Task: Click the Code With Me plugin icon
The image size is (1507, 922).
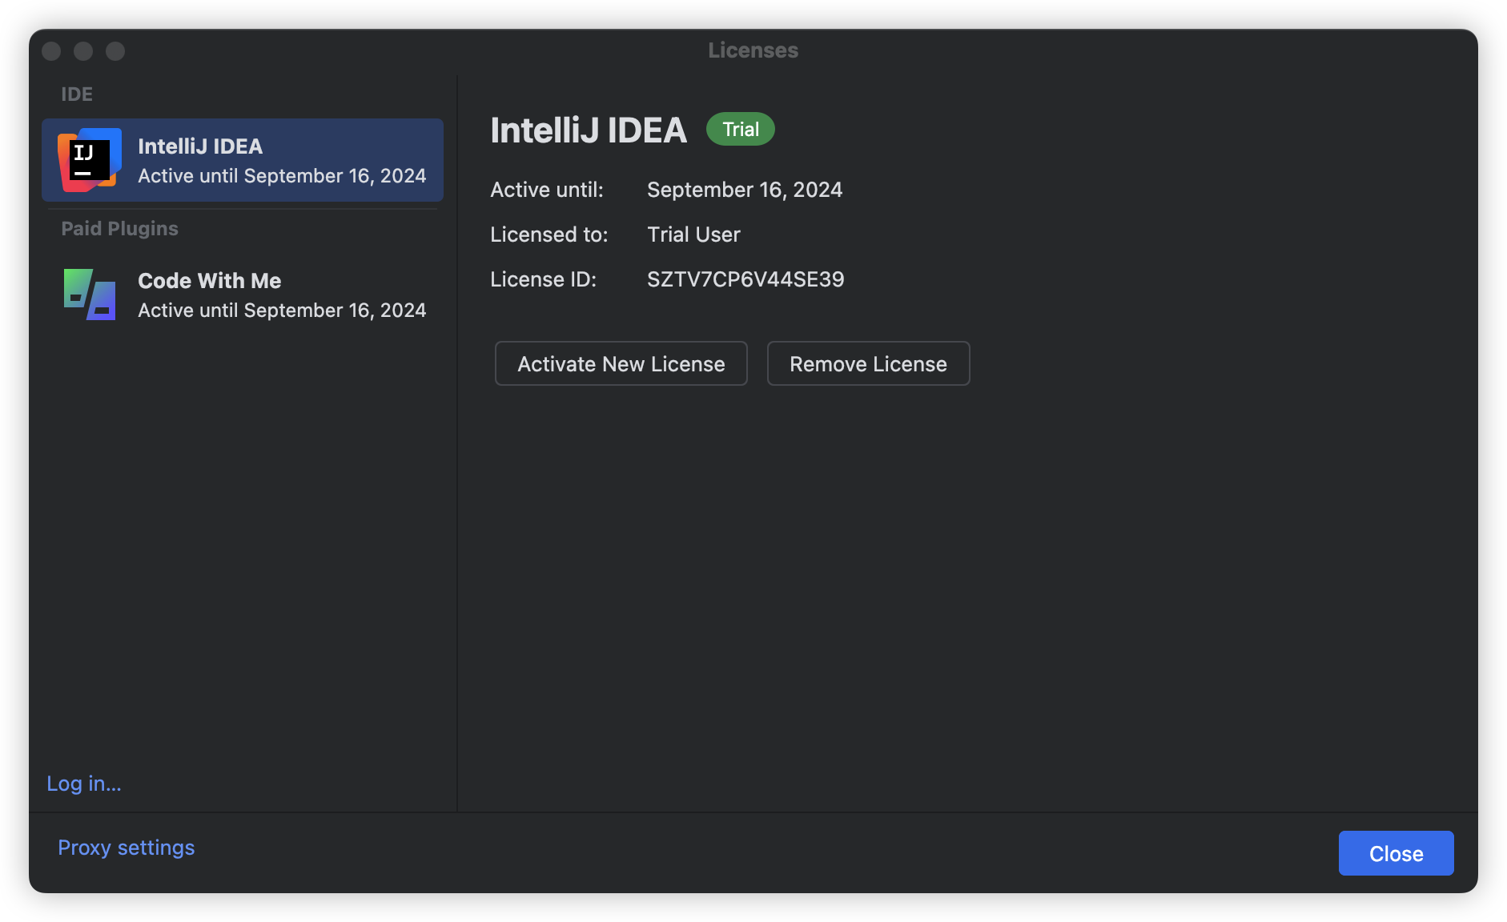Action: (x=90, y=295)
